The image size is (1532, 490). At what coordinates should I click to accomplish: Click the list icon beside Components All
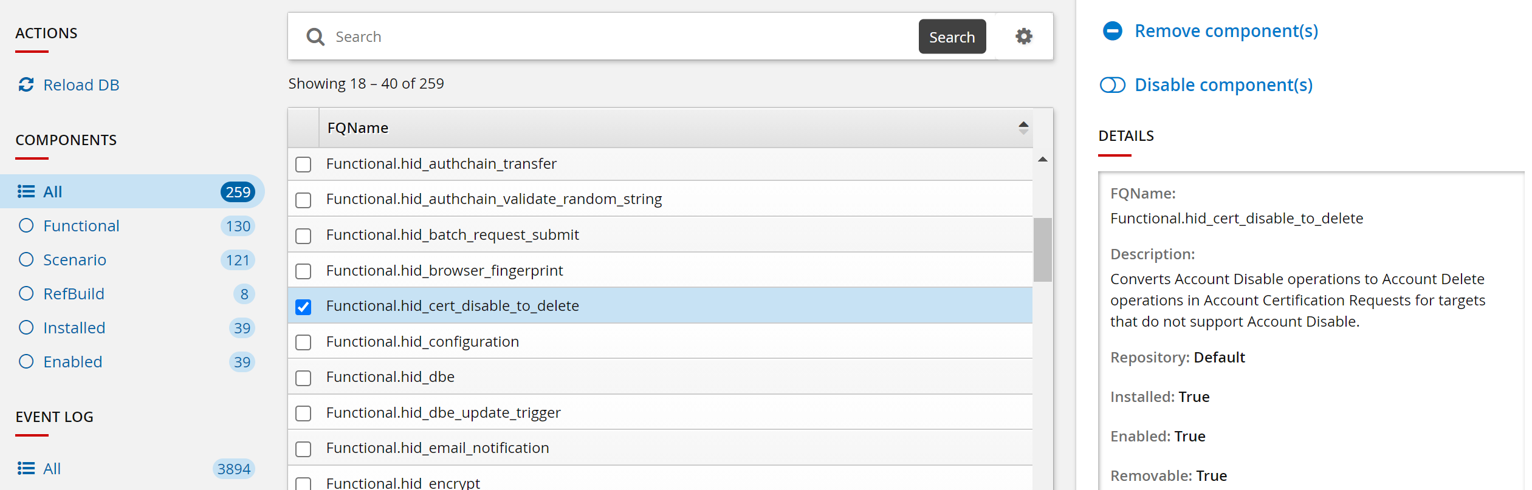26,192
